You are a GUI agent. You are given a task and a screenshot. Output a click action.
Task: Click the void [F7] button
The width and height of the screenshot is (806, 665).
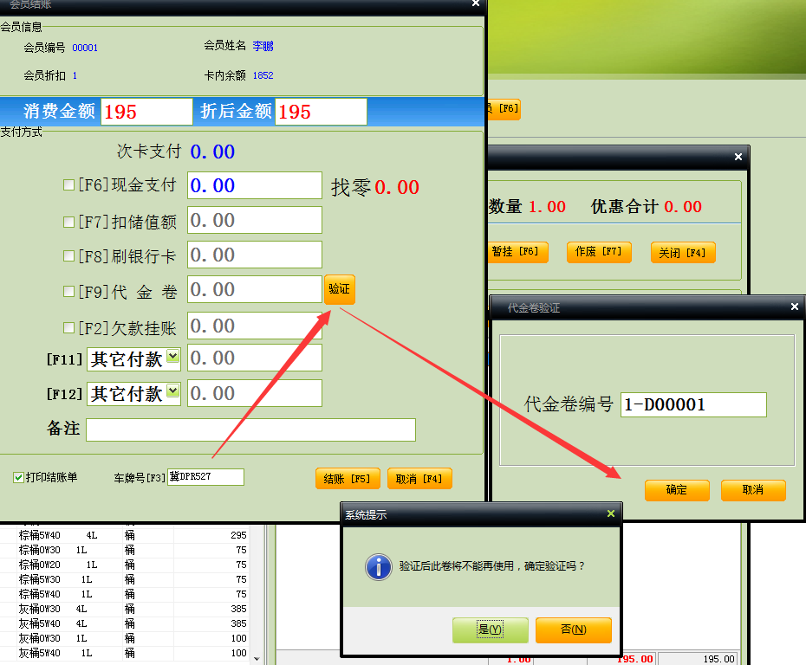[x=599, y=252]
